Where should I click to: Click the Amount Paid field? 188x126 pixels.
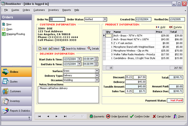tap(176, 87)
